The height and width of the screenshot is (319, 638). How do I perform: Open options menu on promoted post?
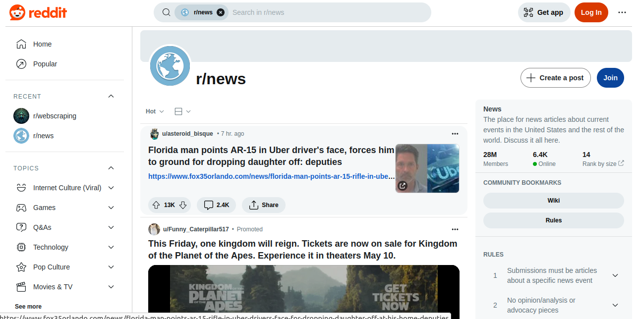point(455,229)
